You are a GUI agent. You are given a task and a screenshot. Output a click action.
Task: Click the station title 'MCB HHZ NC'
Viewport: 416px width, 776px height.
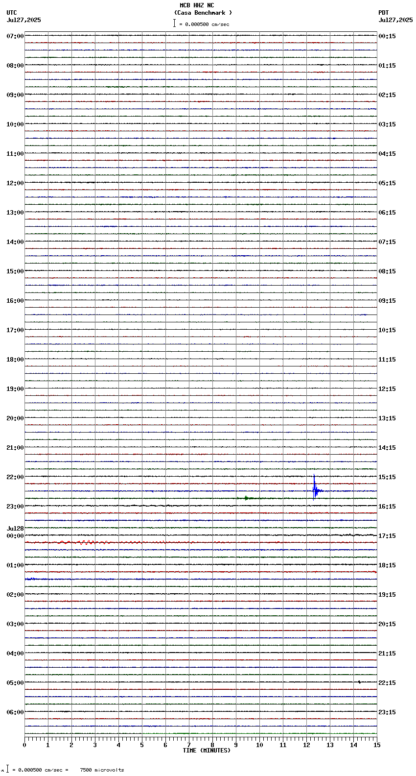point(197,5)
